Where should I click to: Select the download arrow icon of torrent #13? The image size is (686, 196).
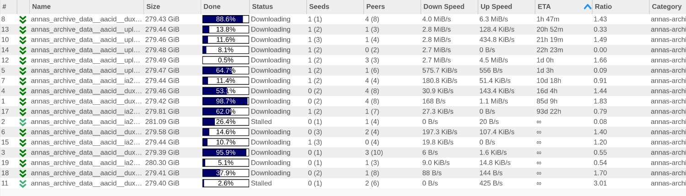click(x=23, y=30)
